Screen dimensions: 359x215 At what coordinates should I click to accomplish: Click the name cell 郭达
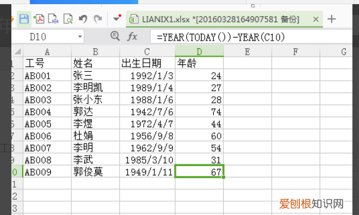point(96,112)
